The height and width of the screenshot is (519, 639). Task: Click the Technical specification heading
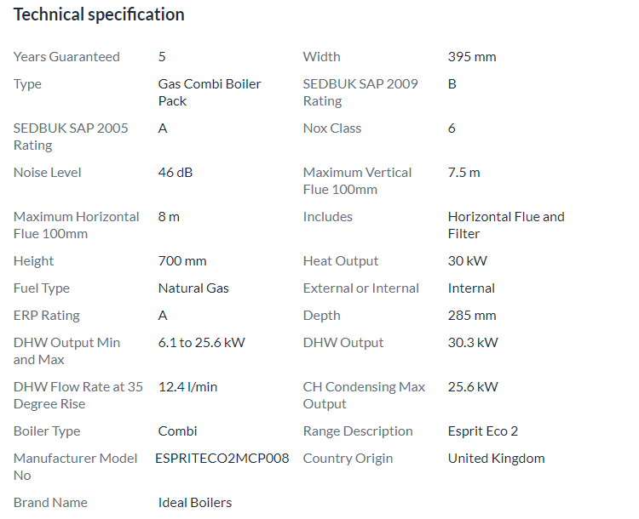point(99,14)
